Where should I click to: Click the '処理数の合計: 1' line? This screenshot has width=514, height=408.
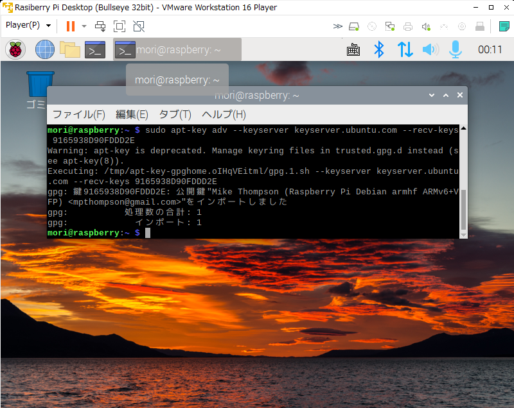tap(124, 212)
